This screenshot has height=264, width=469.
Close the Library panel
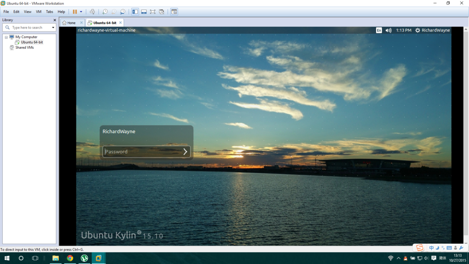54,20
